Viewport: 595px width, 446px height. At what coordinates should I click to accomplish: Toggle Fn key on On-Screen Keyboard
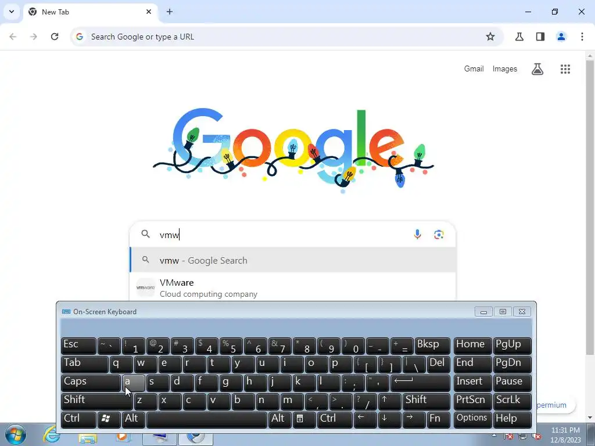[x=438, y=420]
